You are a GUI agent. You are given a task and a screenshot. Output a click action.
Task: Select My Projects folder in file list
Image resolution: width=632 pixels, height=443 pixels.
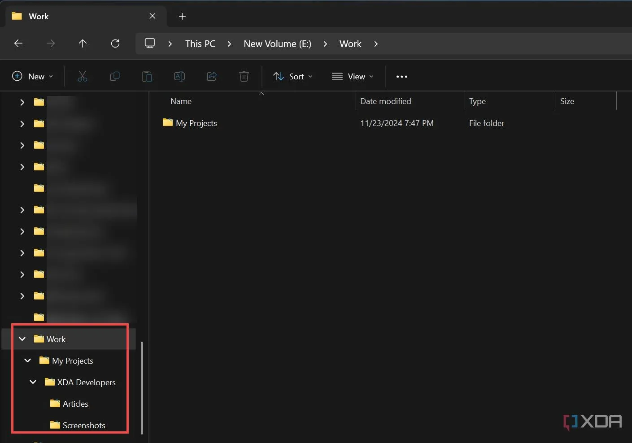196,123
